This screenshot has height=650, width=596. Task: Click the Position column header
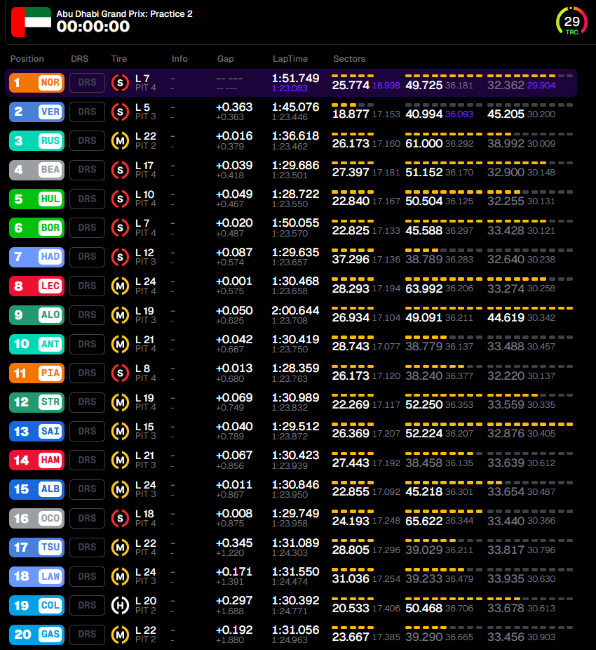point(27,59)
